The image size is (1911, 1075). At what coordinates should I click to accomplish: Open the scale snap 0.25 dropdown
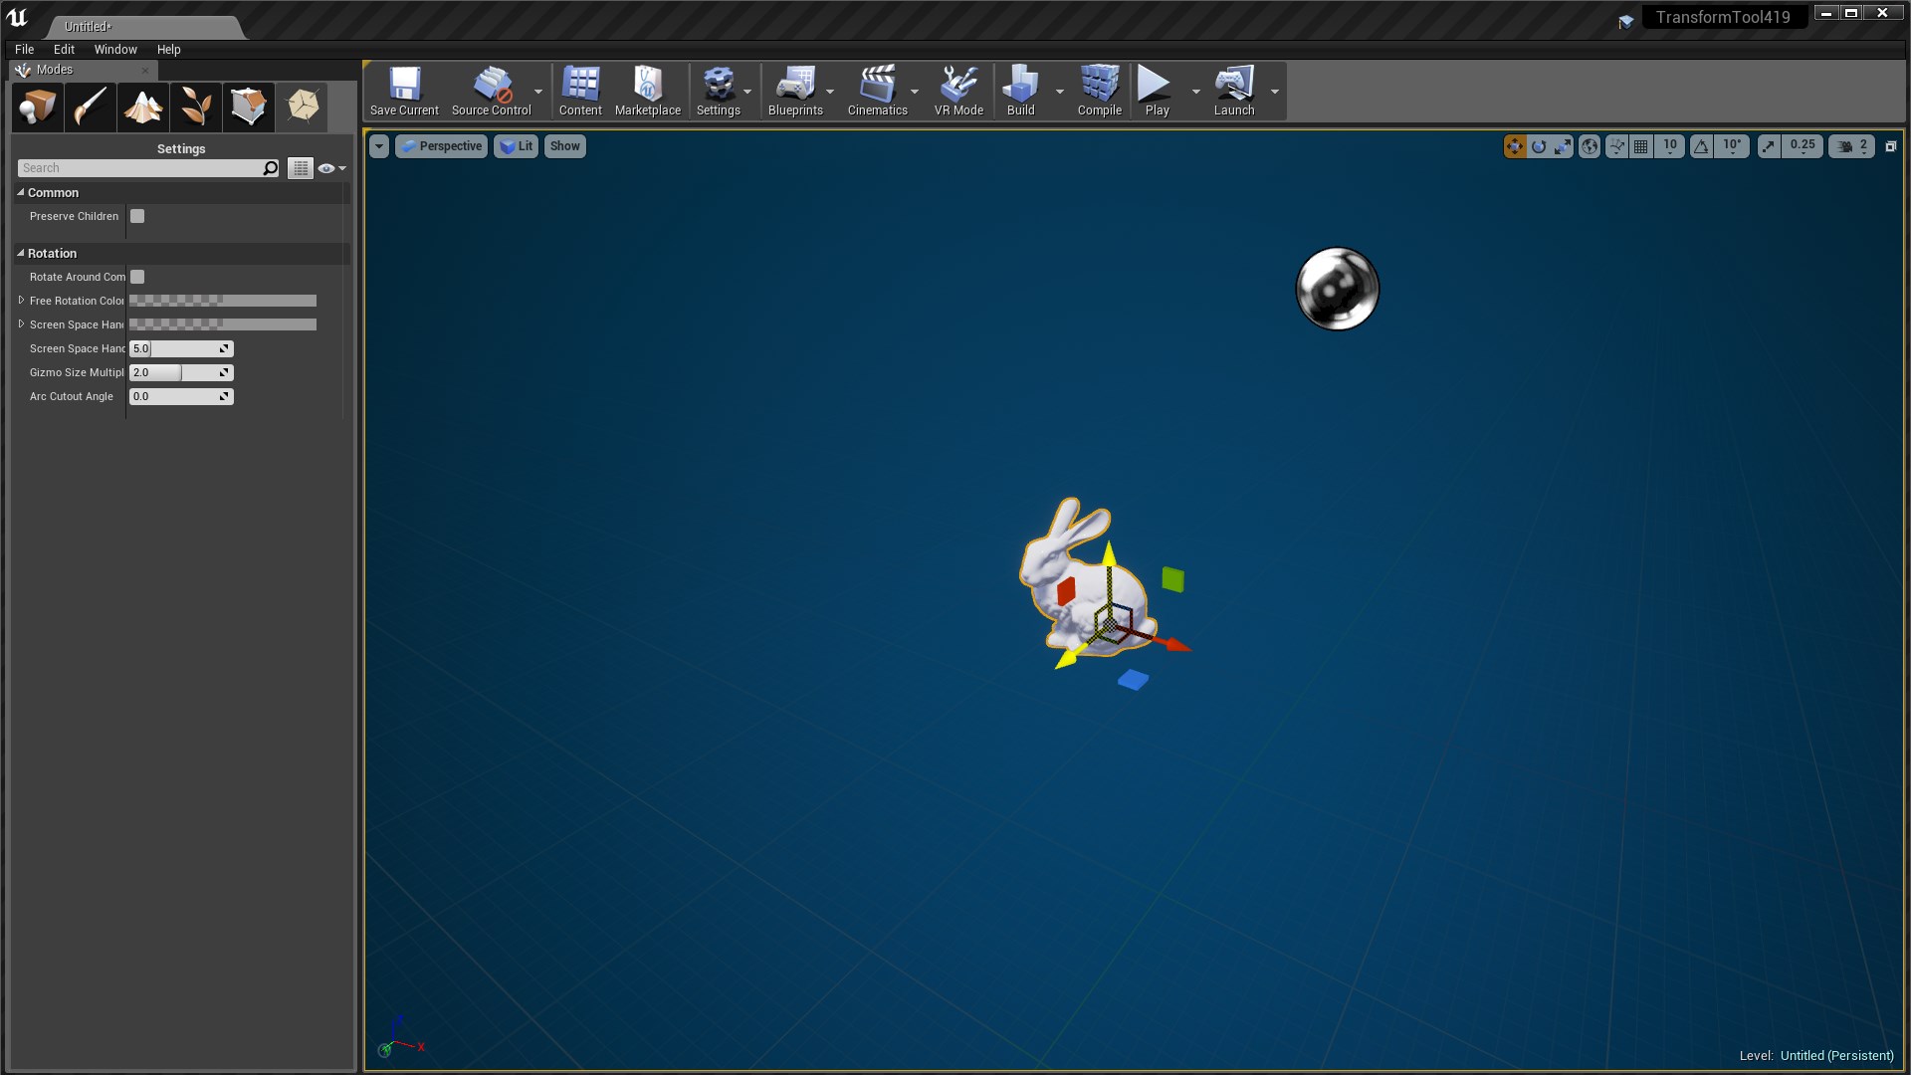point(1803,146)
